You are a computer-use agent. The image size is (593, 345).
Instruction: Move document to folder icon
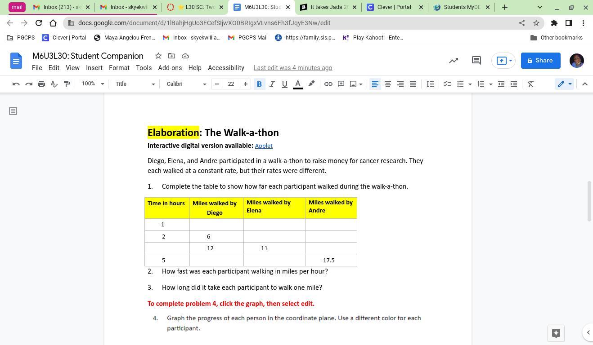[x=171, y=56]
